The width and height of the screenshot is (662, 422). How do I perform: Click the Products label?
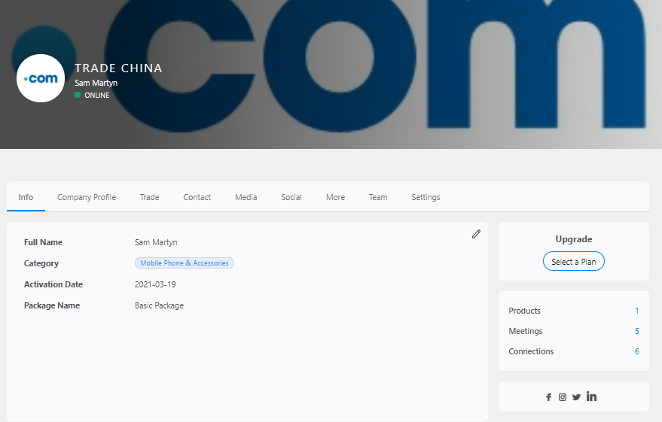coord(524,311)
